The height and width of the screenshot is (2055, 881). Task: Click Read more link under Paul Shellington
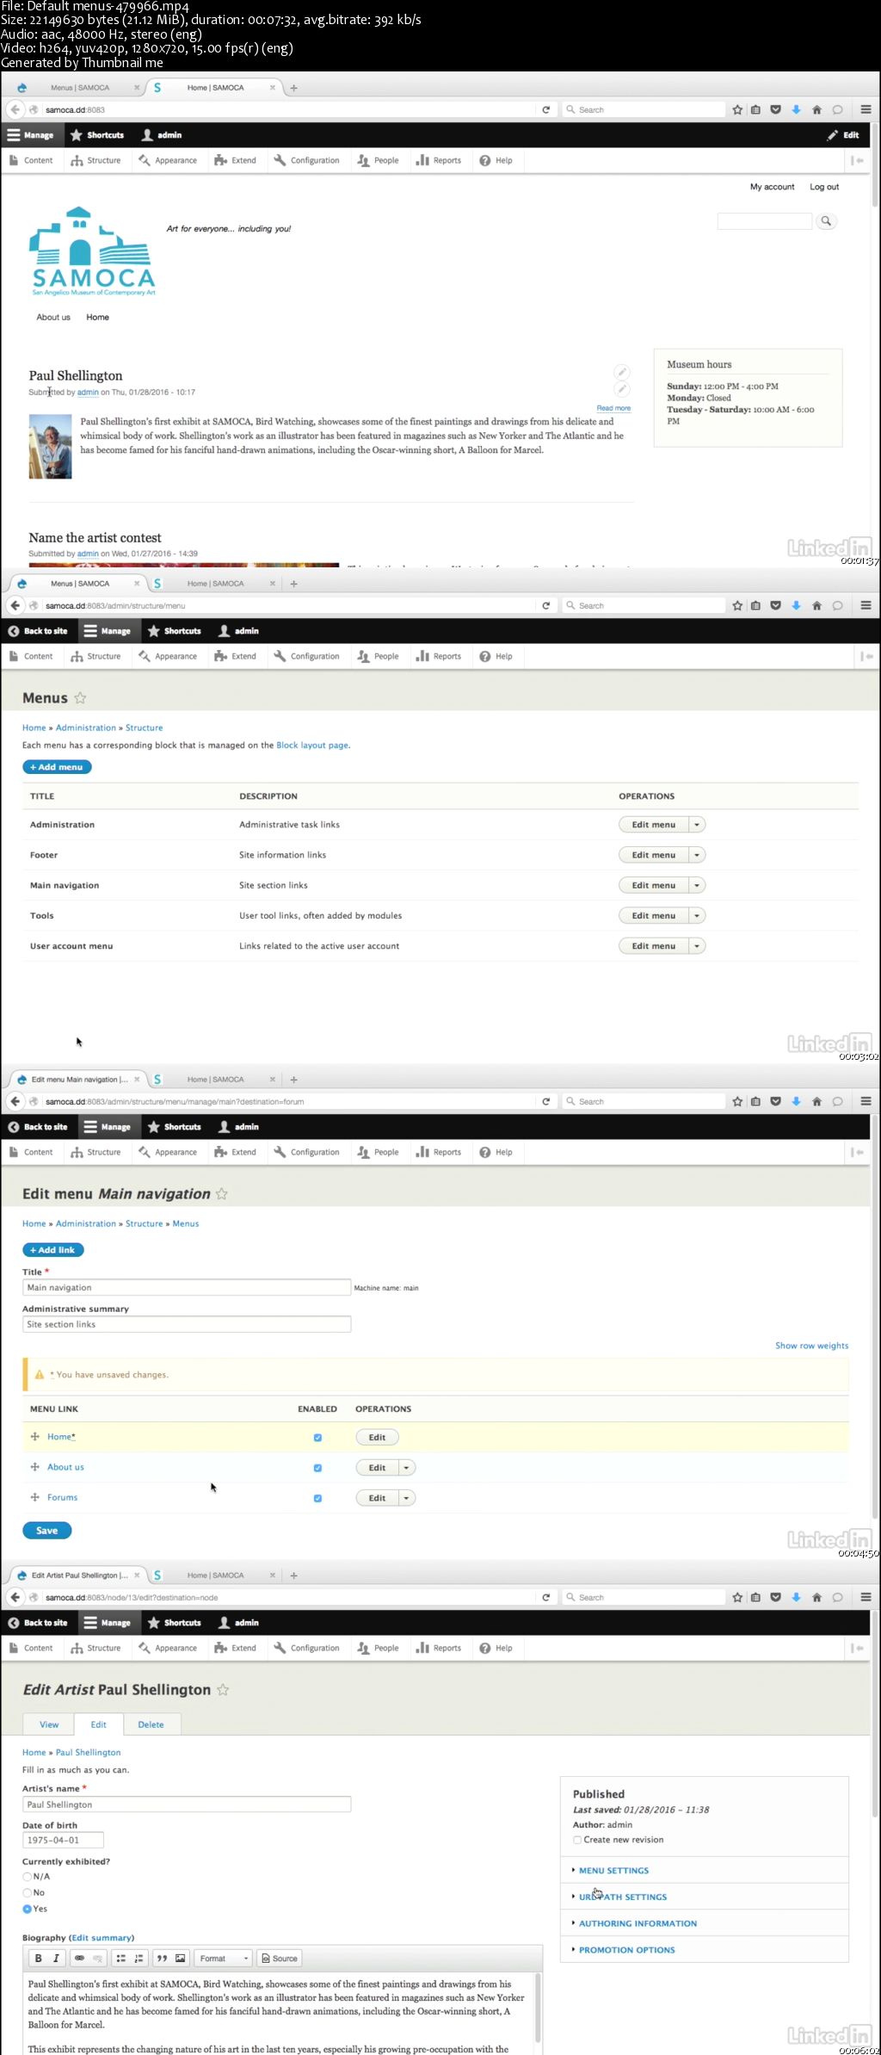613,408
